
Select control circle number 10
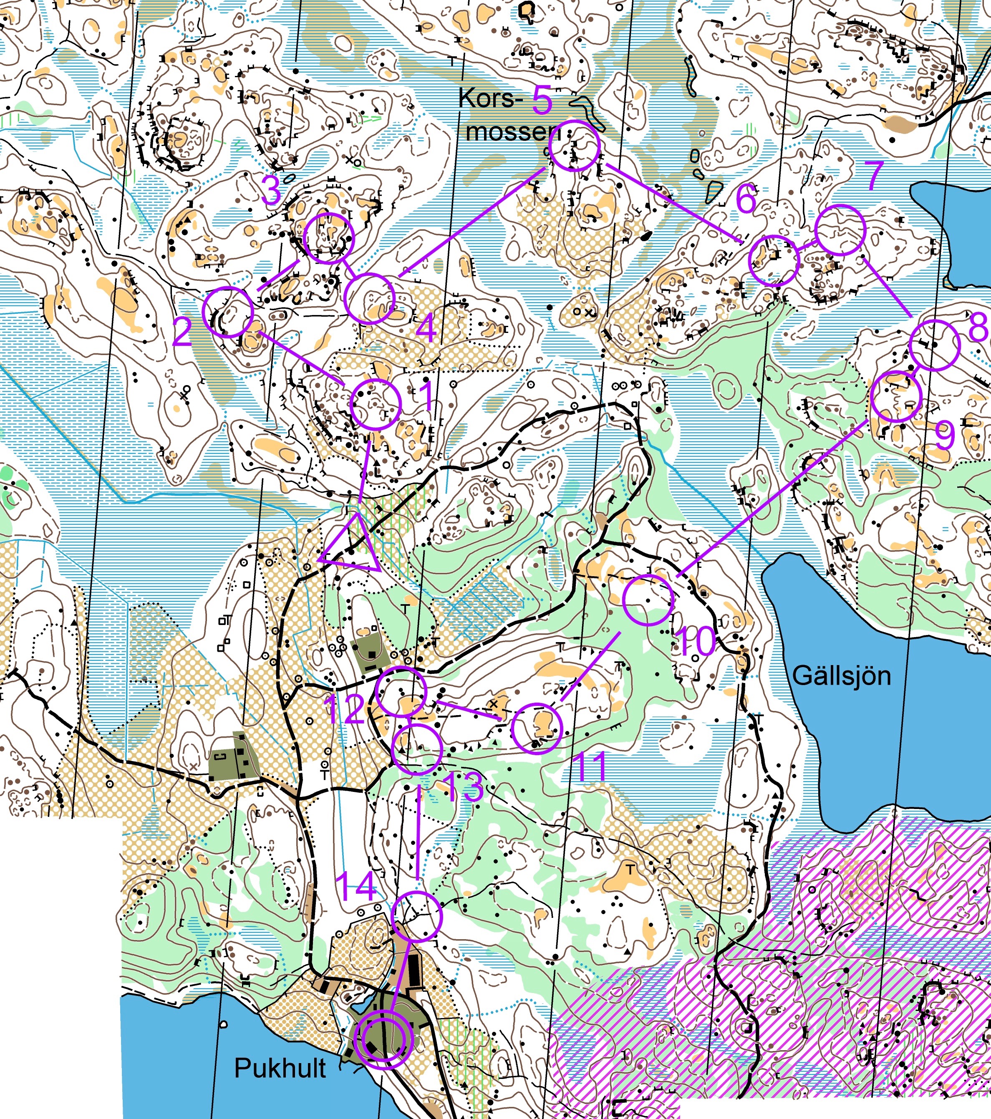tap(648, 600)
